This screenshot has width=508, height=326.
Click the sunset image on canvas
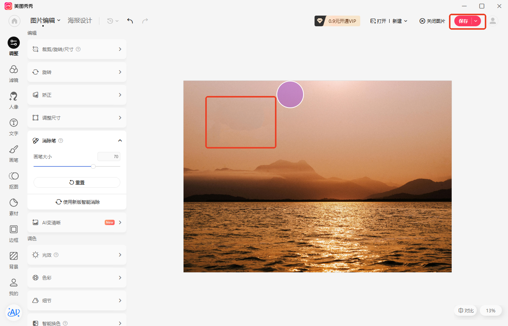[x=318, y=176]
